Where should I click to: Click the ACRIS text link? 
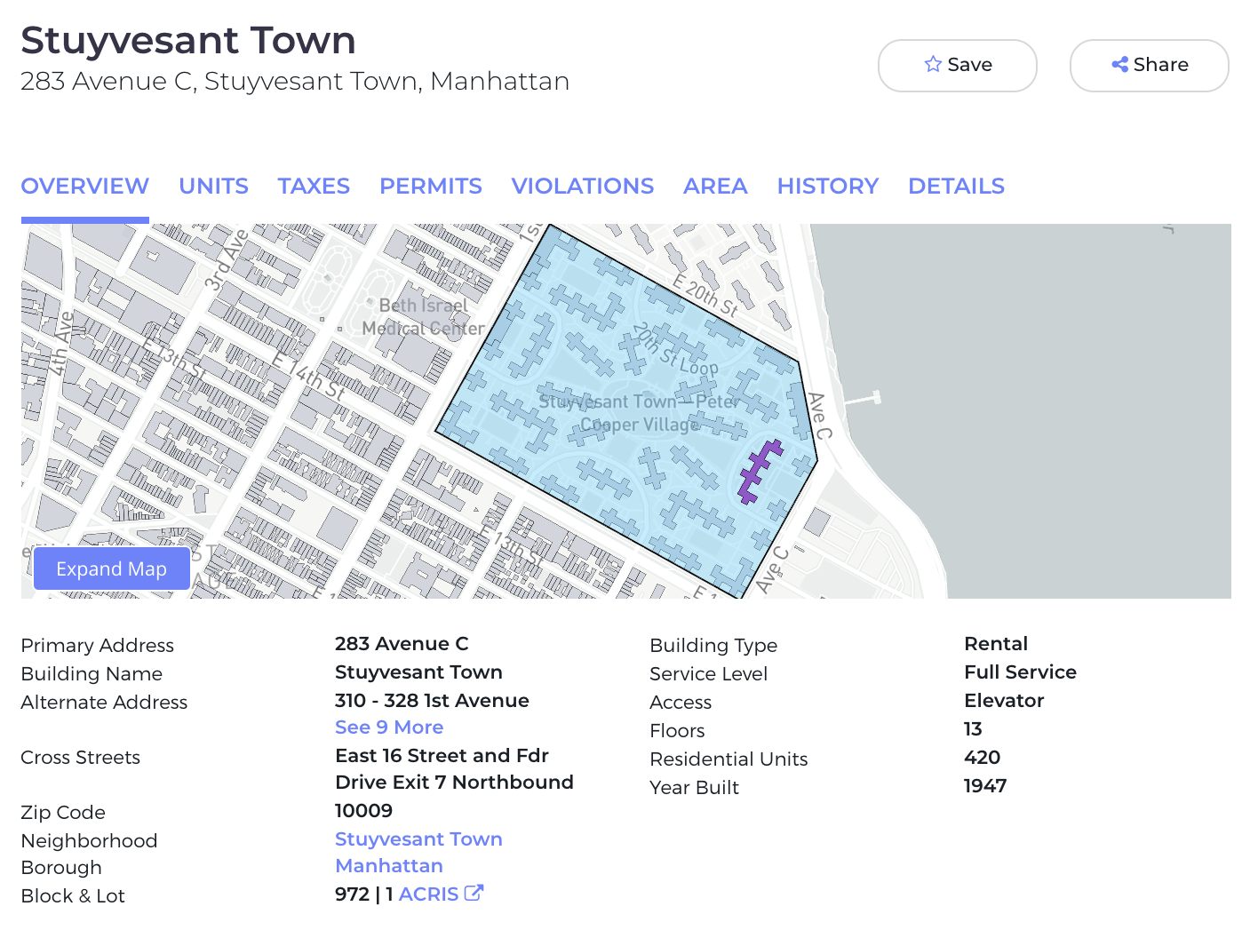[x=428, y=894]
